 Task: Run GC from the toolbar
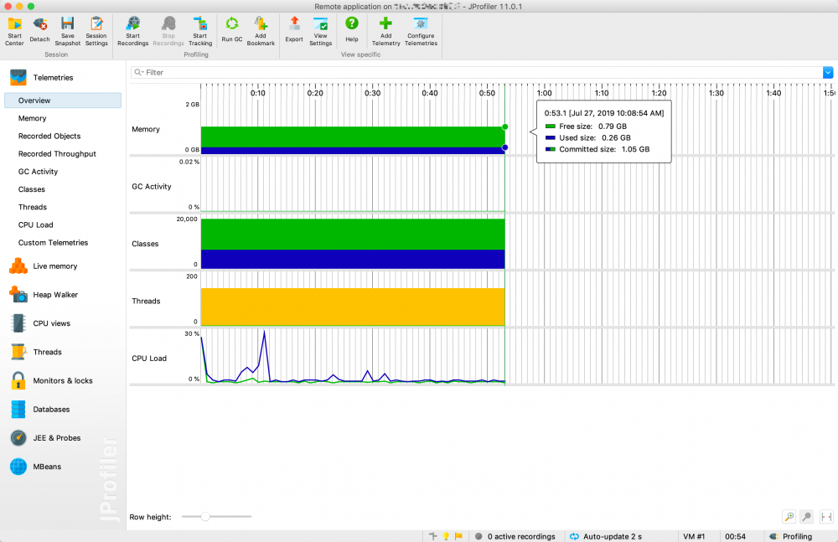pyautogui.click(x=232, y=30)
